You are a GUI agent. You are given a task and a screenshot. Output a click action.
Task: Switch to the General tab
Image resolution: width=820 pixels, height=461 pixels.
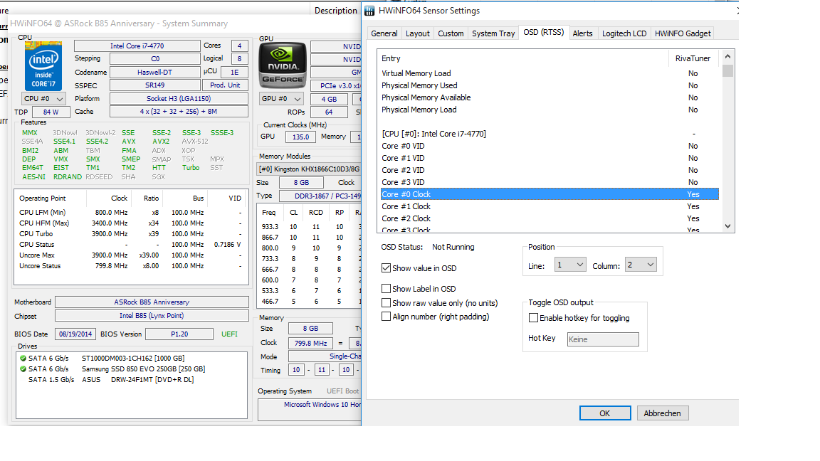click(x=384, y=33)
